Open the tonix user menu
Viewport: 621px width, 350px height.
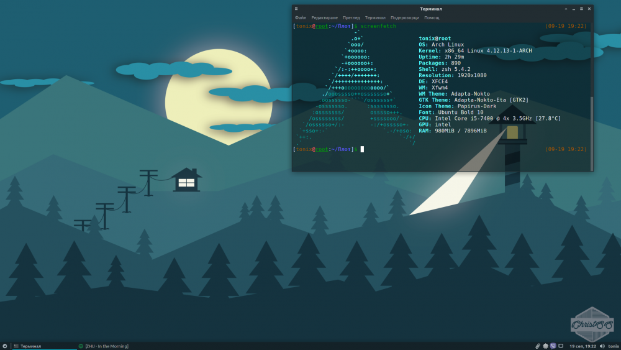pyautogui.click(x=614, y=346)
